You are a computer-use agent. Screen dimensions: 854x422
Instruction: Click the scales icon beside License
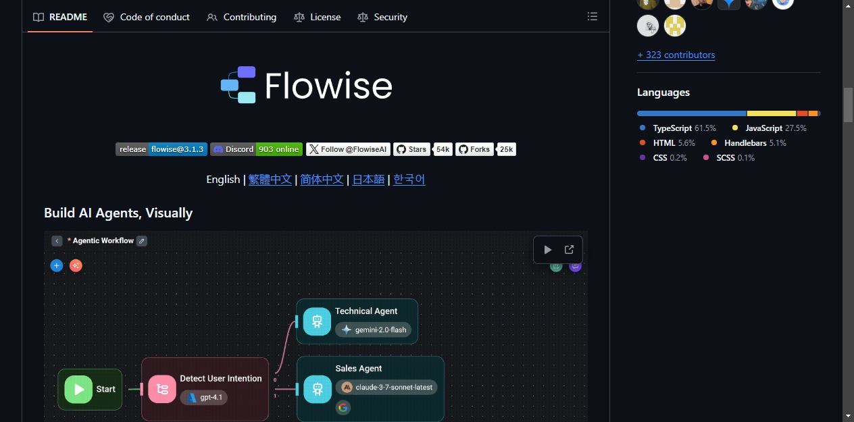[x=299, y=17]
